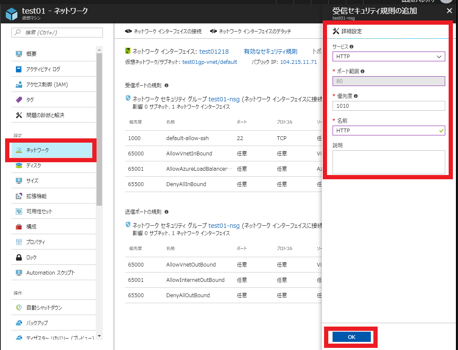The width and height of the screenshot is (458, 350).
Task: Click the Automation スクリプト download icon
Action: point(19,273)
